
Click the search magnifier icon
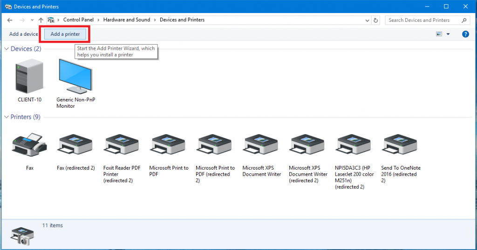[464, 20]
